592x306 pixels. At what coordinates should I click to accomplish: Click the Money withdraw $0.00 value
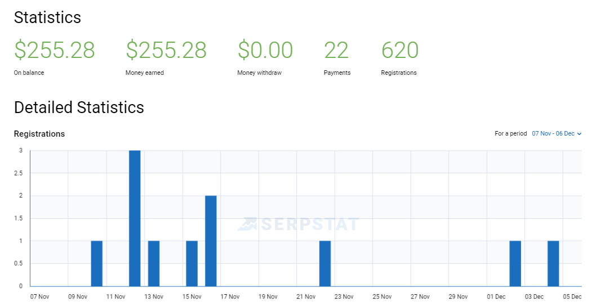click(265, 50)
